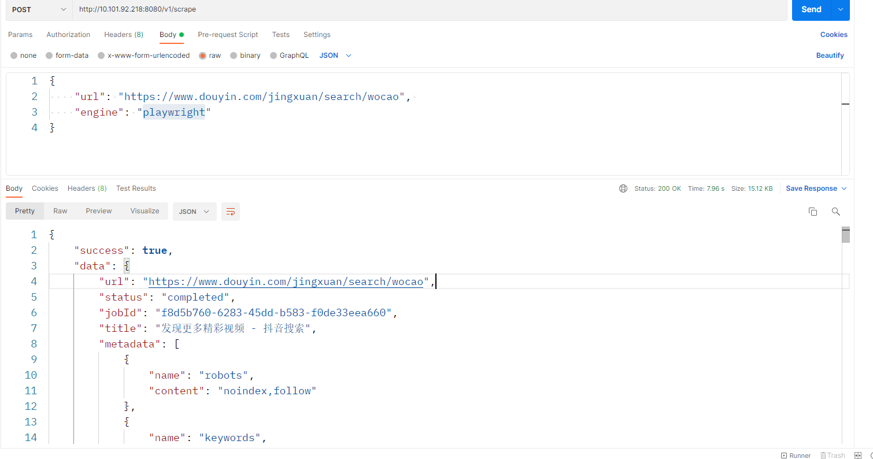Screen dimensions: 873x459
Task: Open search in the response body
Action: coord(835,212)
